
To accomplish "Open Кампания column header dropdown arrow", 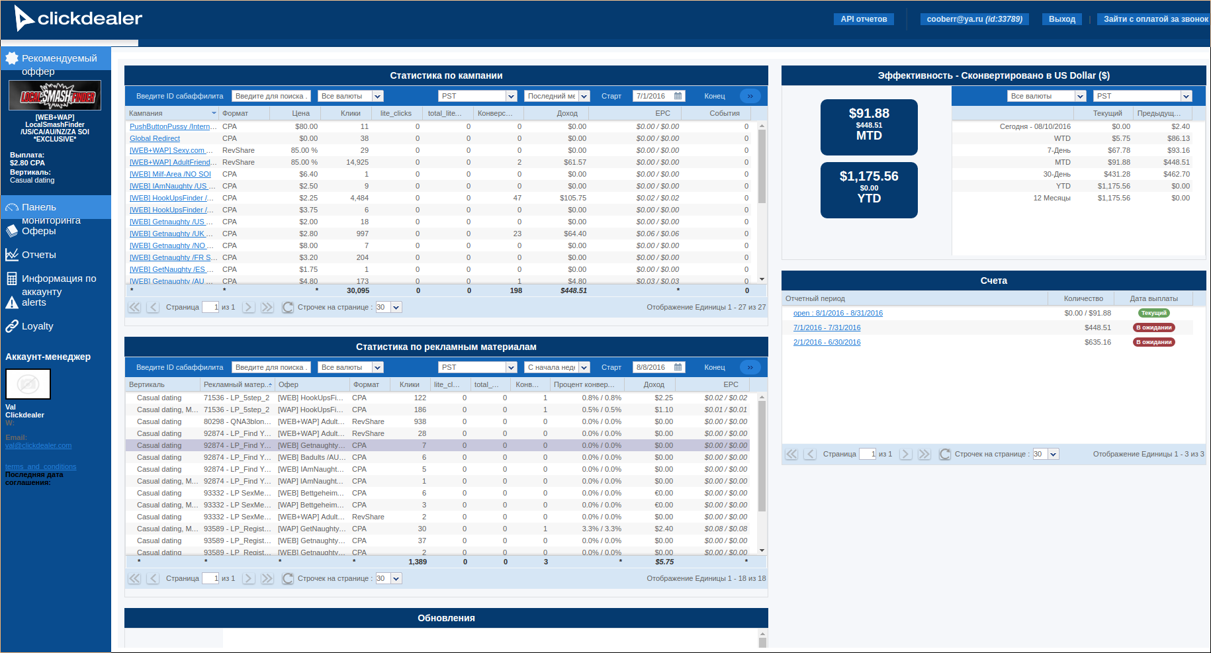I will 214,113.
